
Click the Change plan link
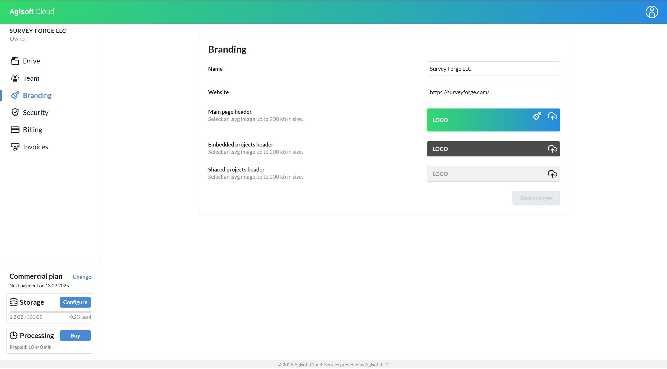(x=82, y=277)
